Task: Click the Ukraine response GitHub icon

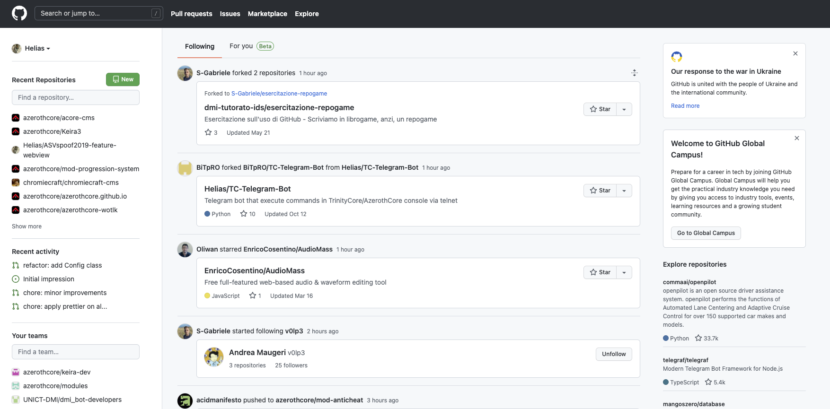Action: [x=677, y=57]
